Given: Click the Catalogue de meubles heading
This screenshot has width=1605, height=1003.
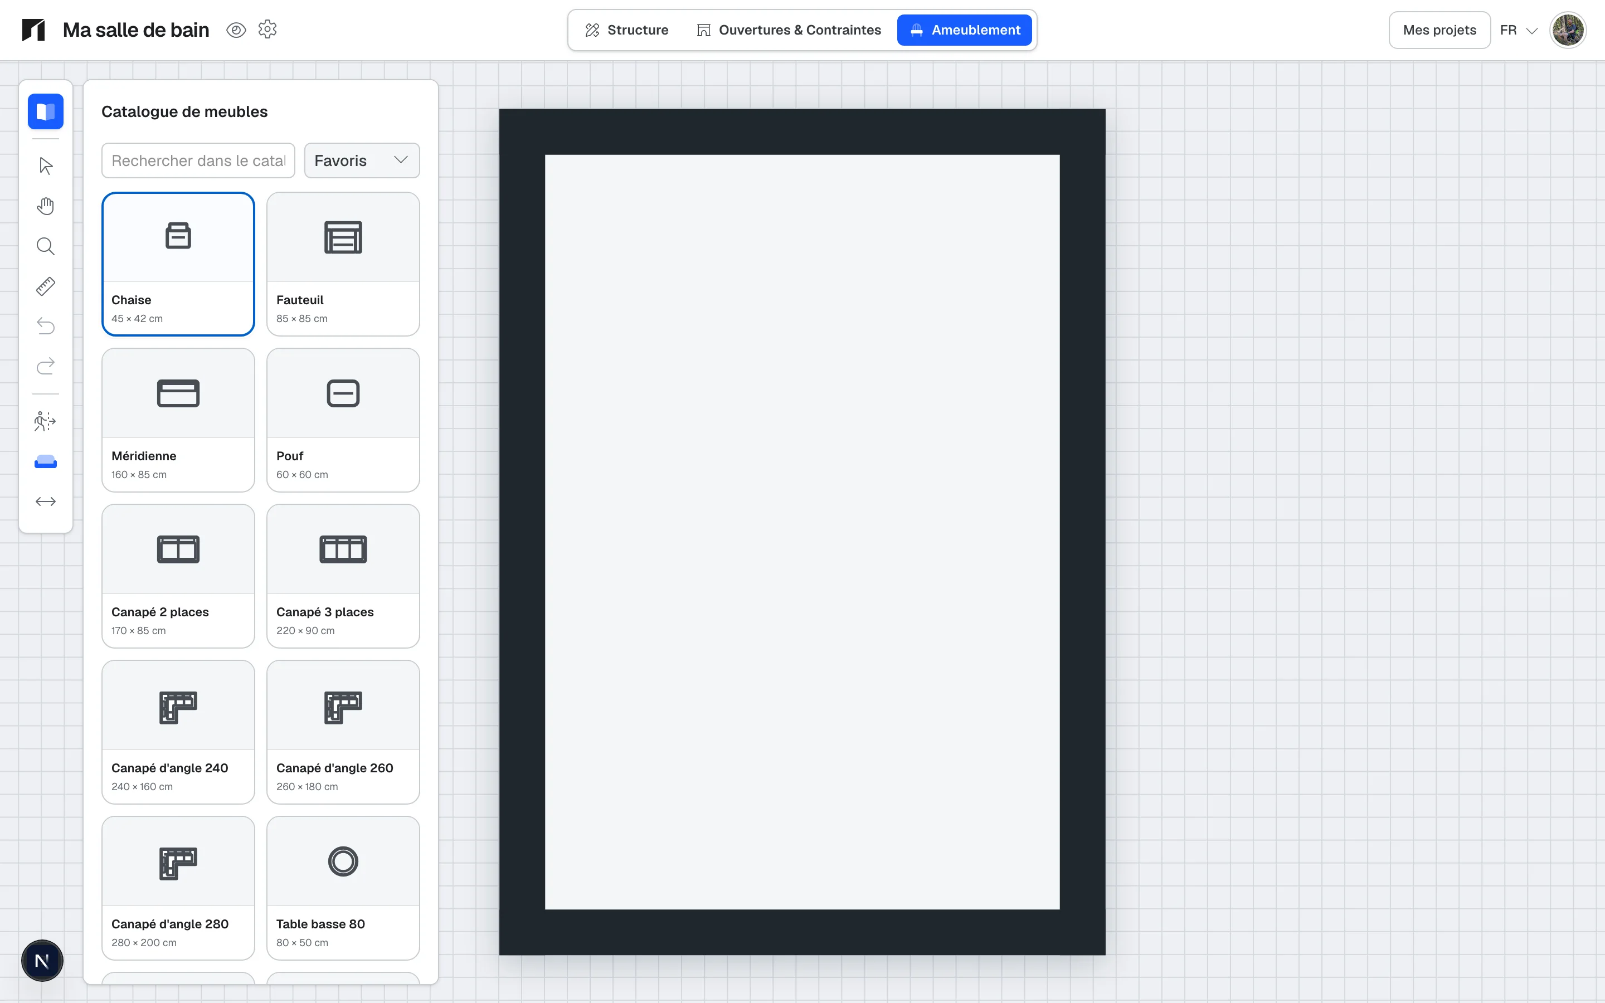Looking at the screenshot, I should (x=184, y=111).
